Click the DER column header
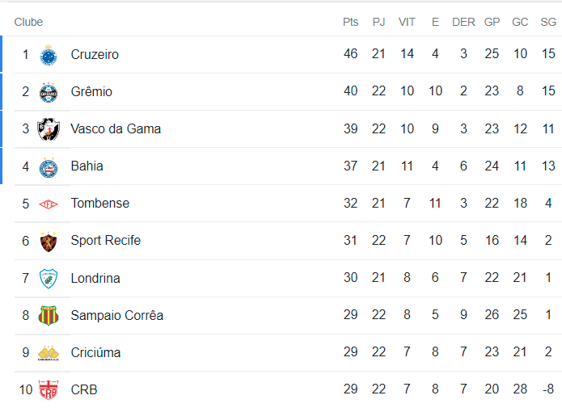562x408 pixels. [x=463, y=22]
